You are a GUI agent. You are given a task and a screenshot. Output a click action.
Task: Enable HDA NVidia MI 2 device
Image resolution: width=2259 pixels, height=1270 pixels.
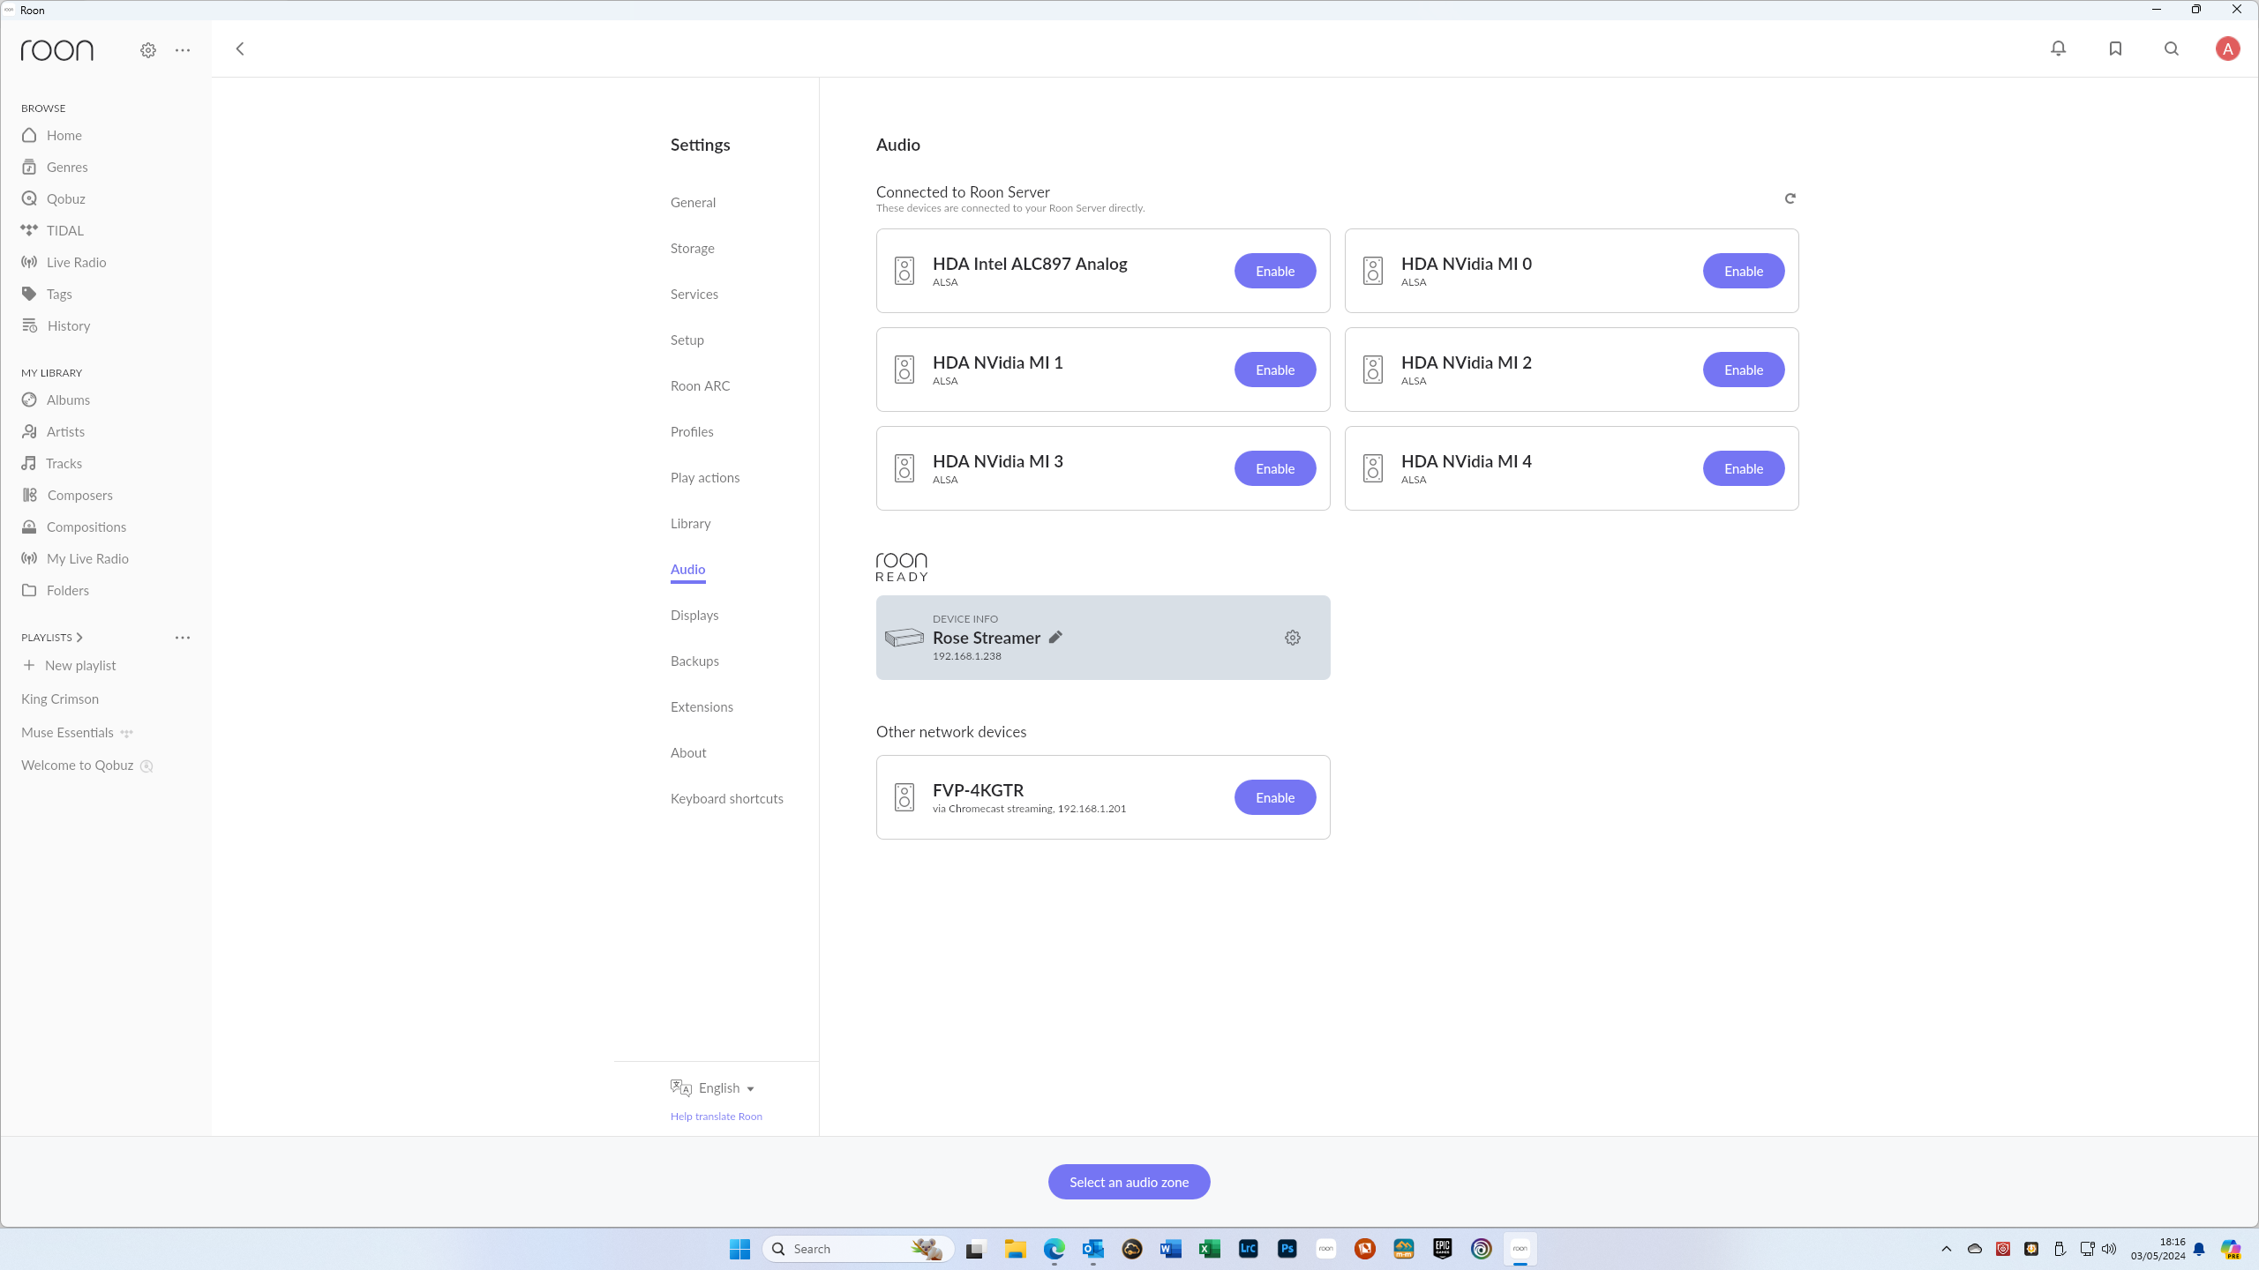1744,370
